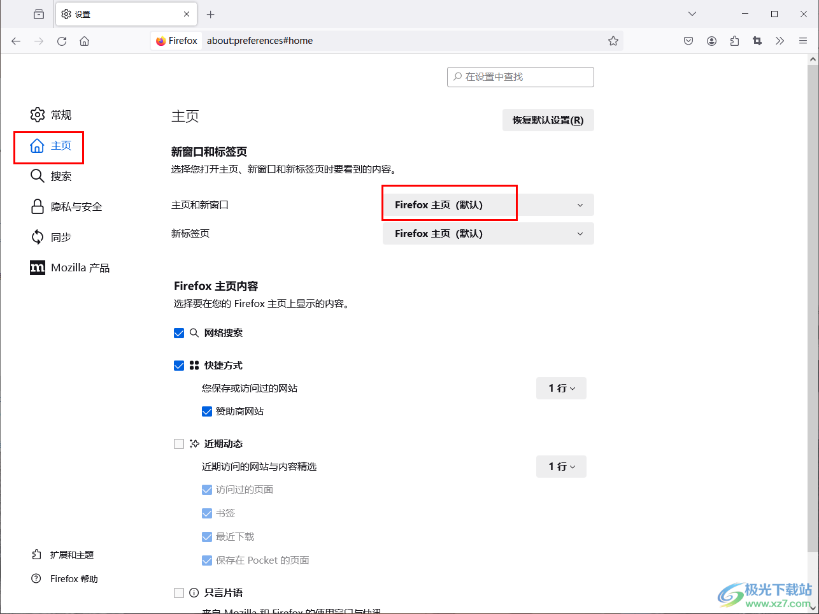Image resolution: width=819 pixels, height=614 pixels.
Task: Click the vertical scrollbar thumb
Action: 813,309
